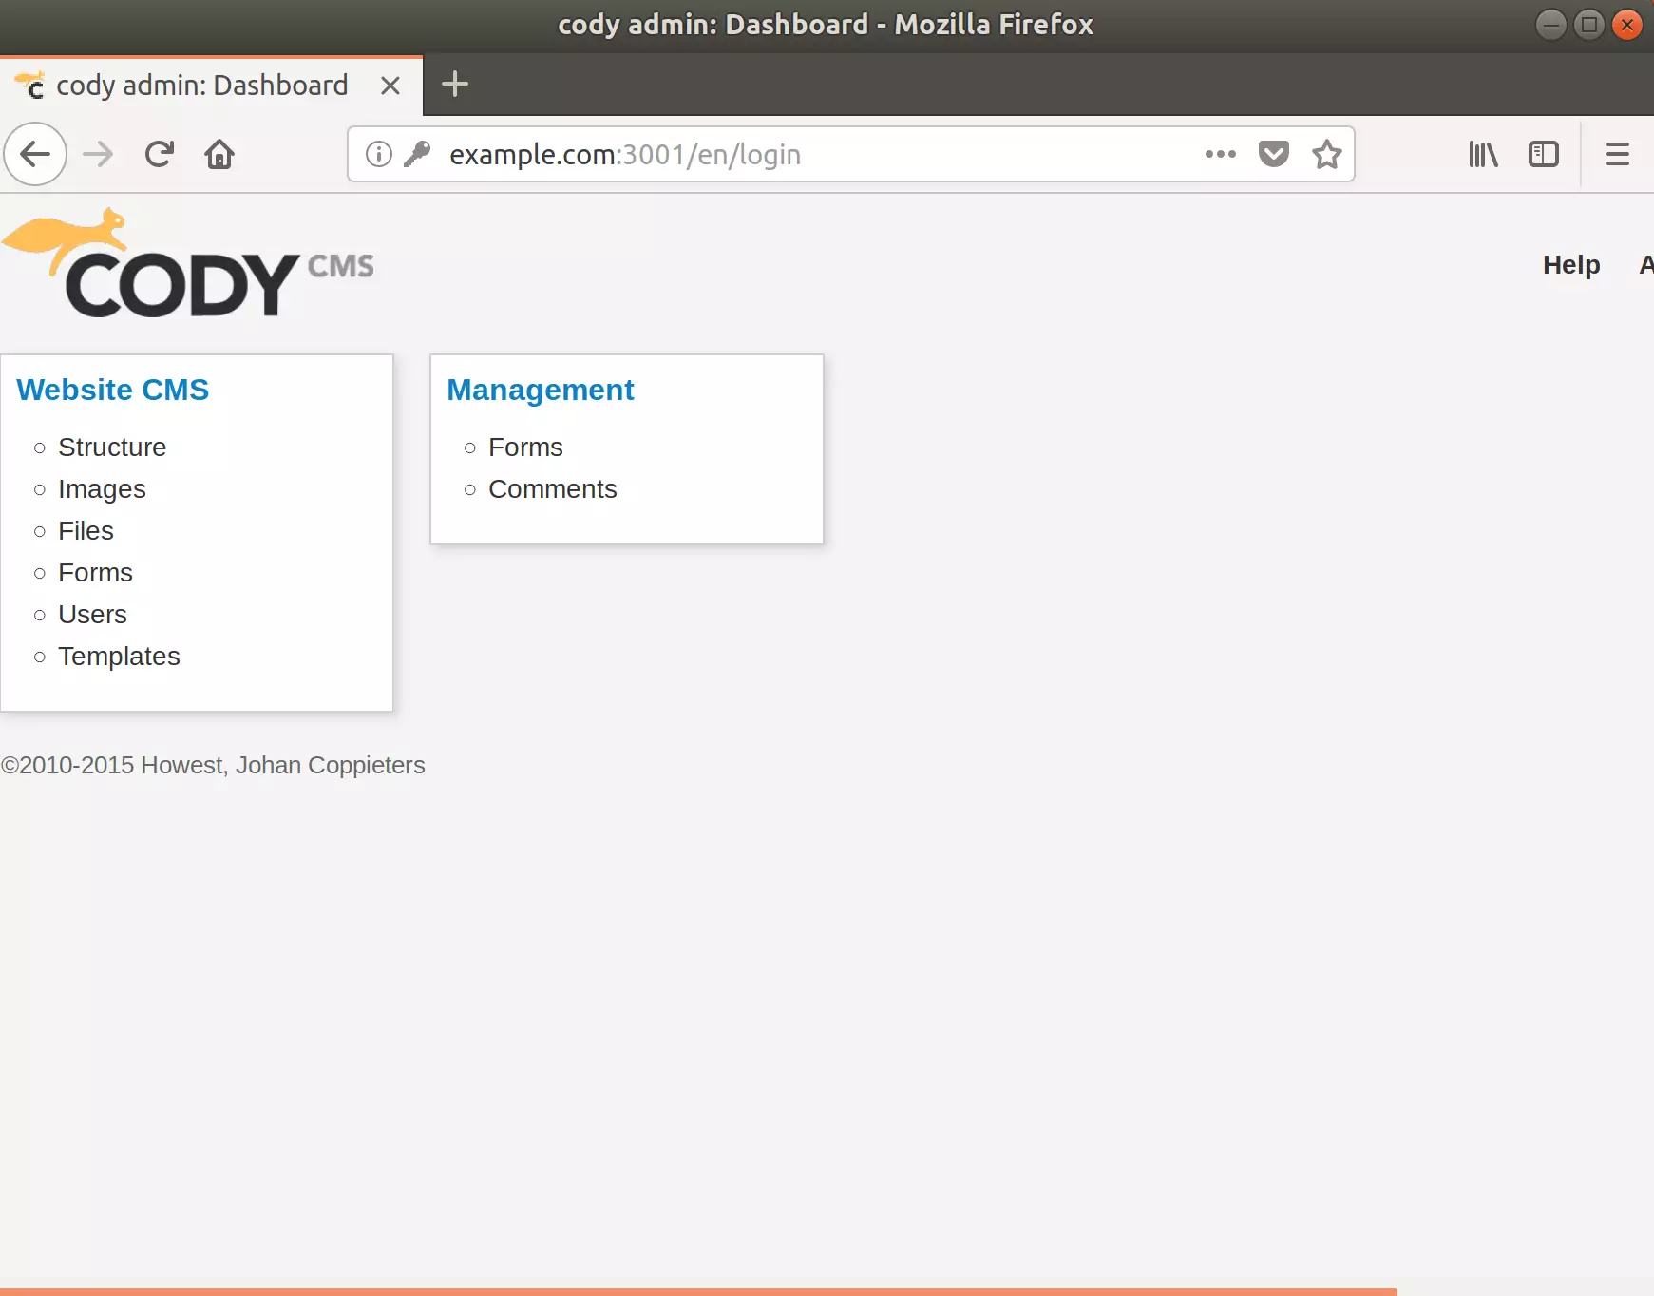Click the Cody CMS squirrel logo
The height and width of the screenshot is (1296, 1654).
[188, 263]
